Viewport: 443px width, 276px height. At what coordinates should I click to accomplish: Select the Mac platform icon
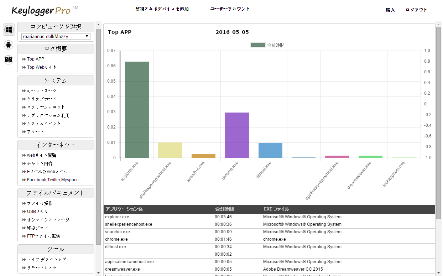click(9, 60)
